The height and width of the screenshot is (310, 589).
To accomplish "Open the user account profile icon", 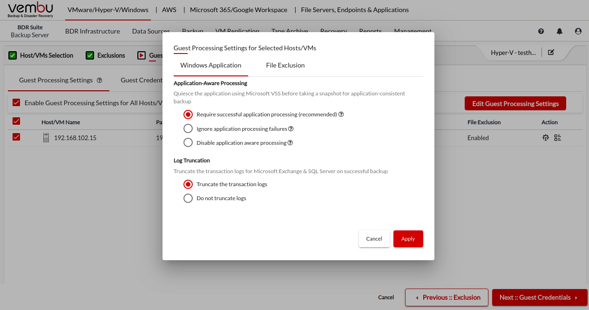I will click(578, 31).
